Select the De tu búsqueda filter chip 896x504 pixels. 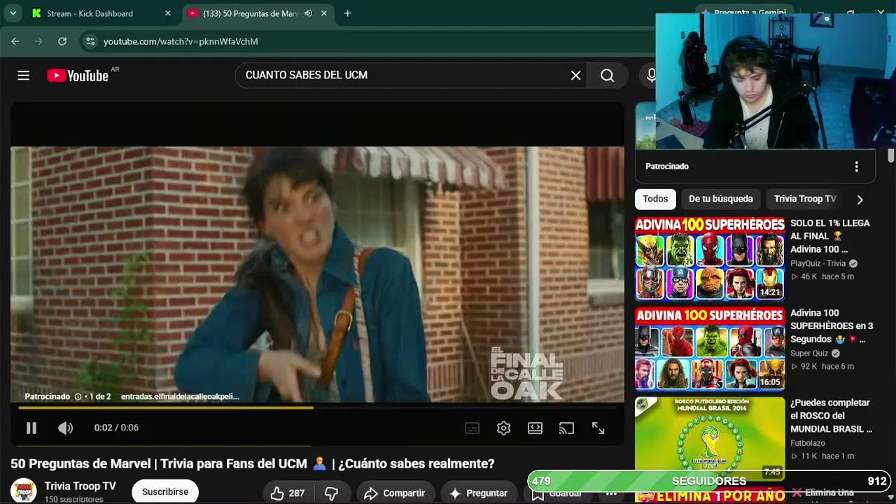tap(721, 199)
